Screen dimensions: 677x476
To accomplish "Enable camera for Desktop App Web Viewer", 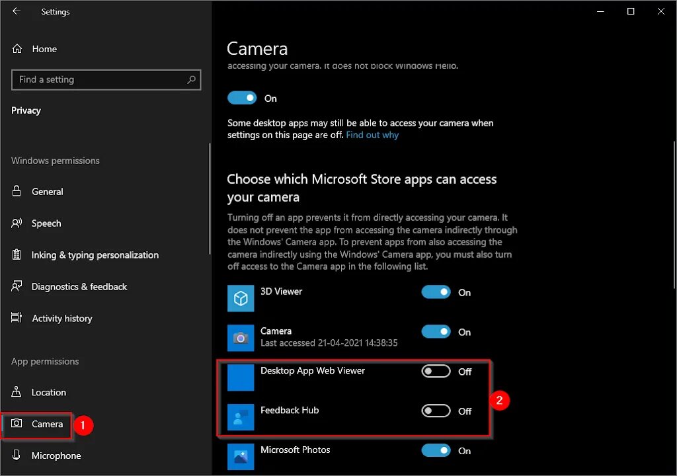I will [x=436, y=371].
